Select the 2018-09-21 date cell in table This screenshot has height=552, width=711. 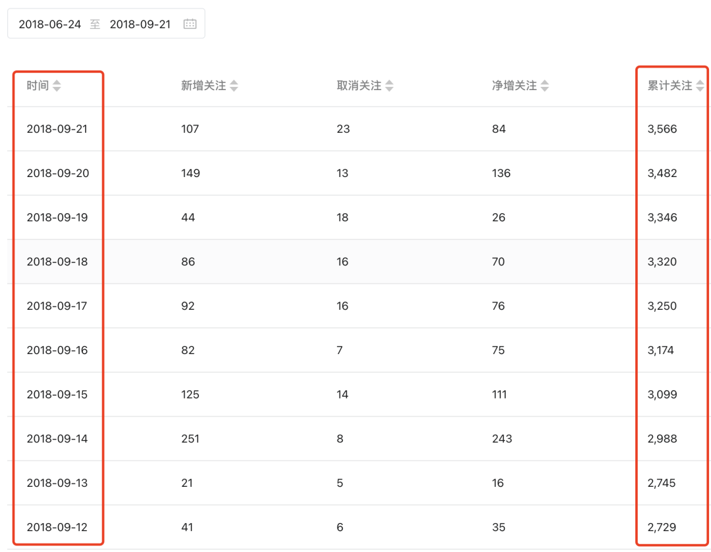coord(57,129)
